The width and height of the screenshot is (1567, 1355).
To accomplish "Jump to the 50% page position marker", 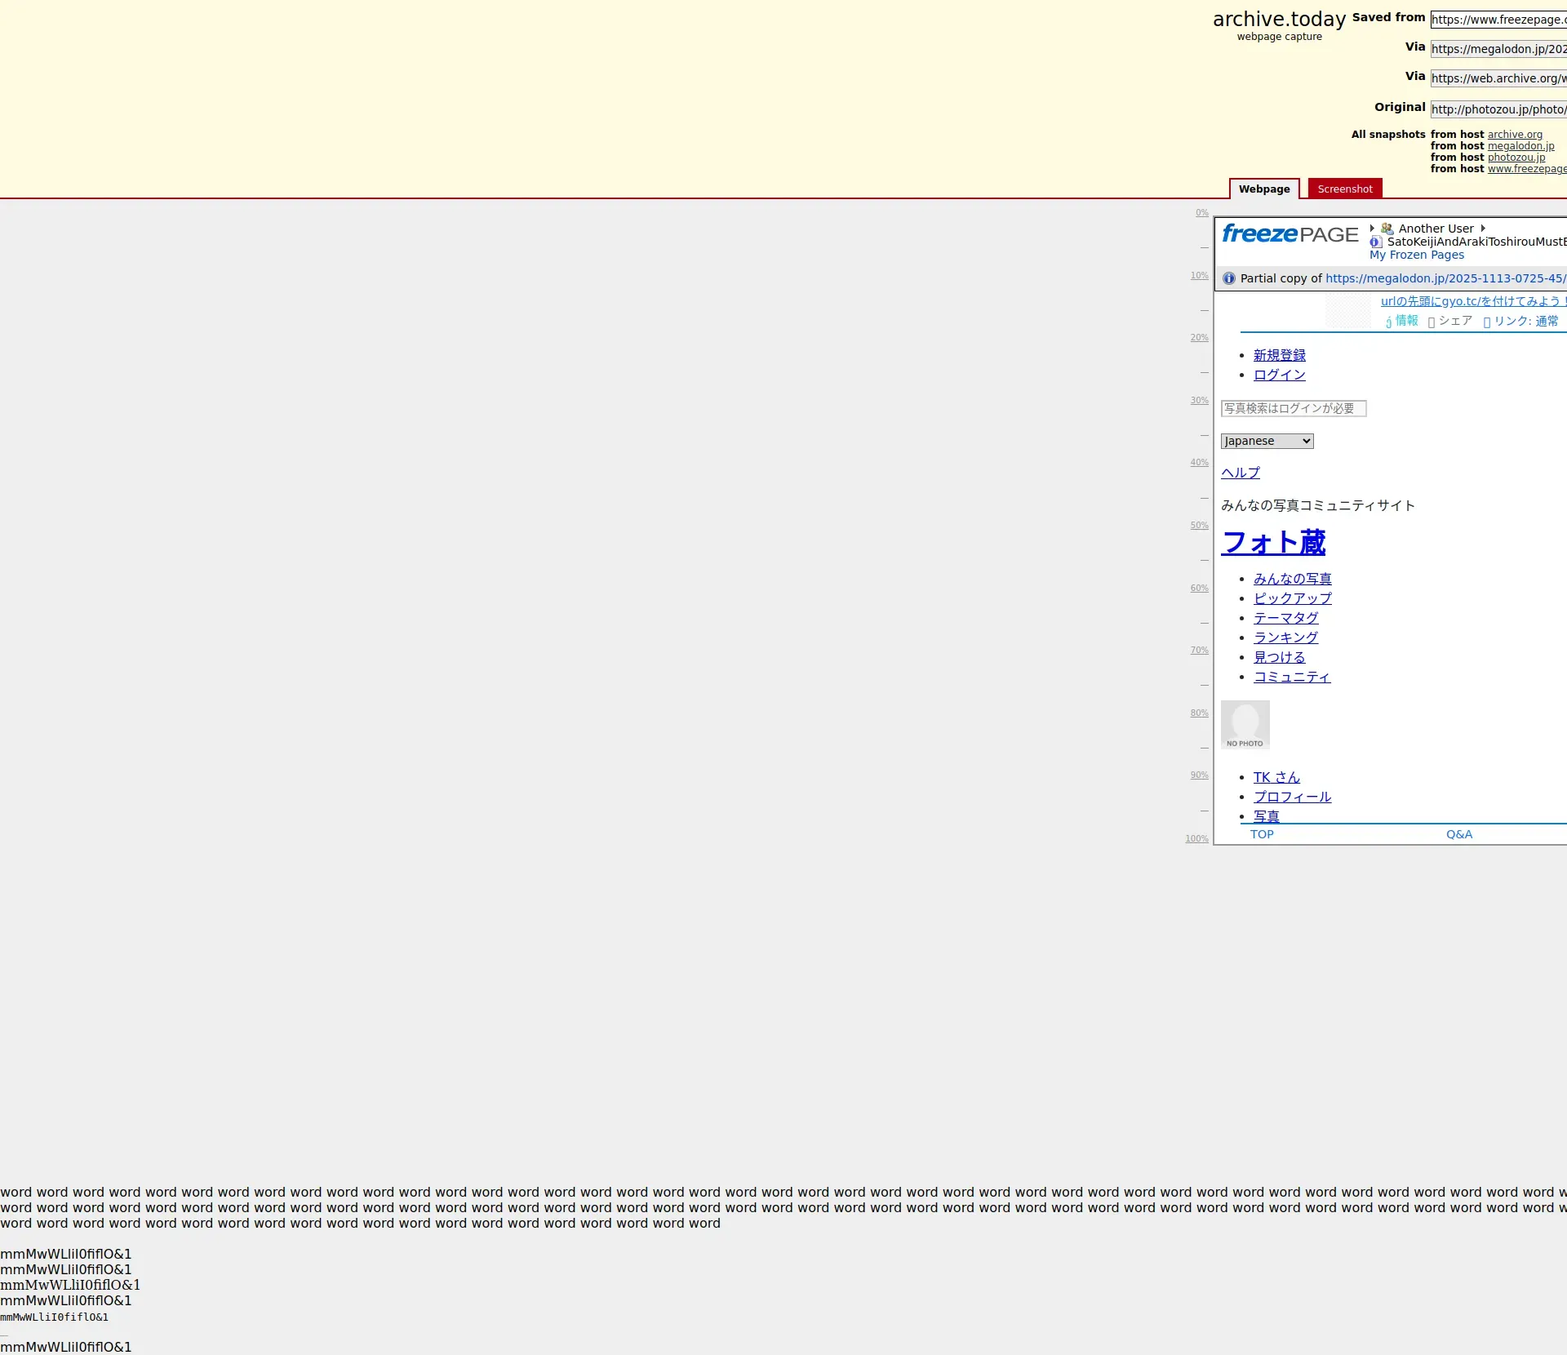I will (x=1199, y=526).
